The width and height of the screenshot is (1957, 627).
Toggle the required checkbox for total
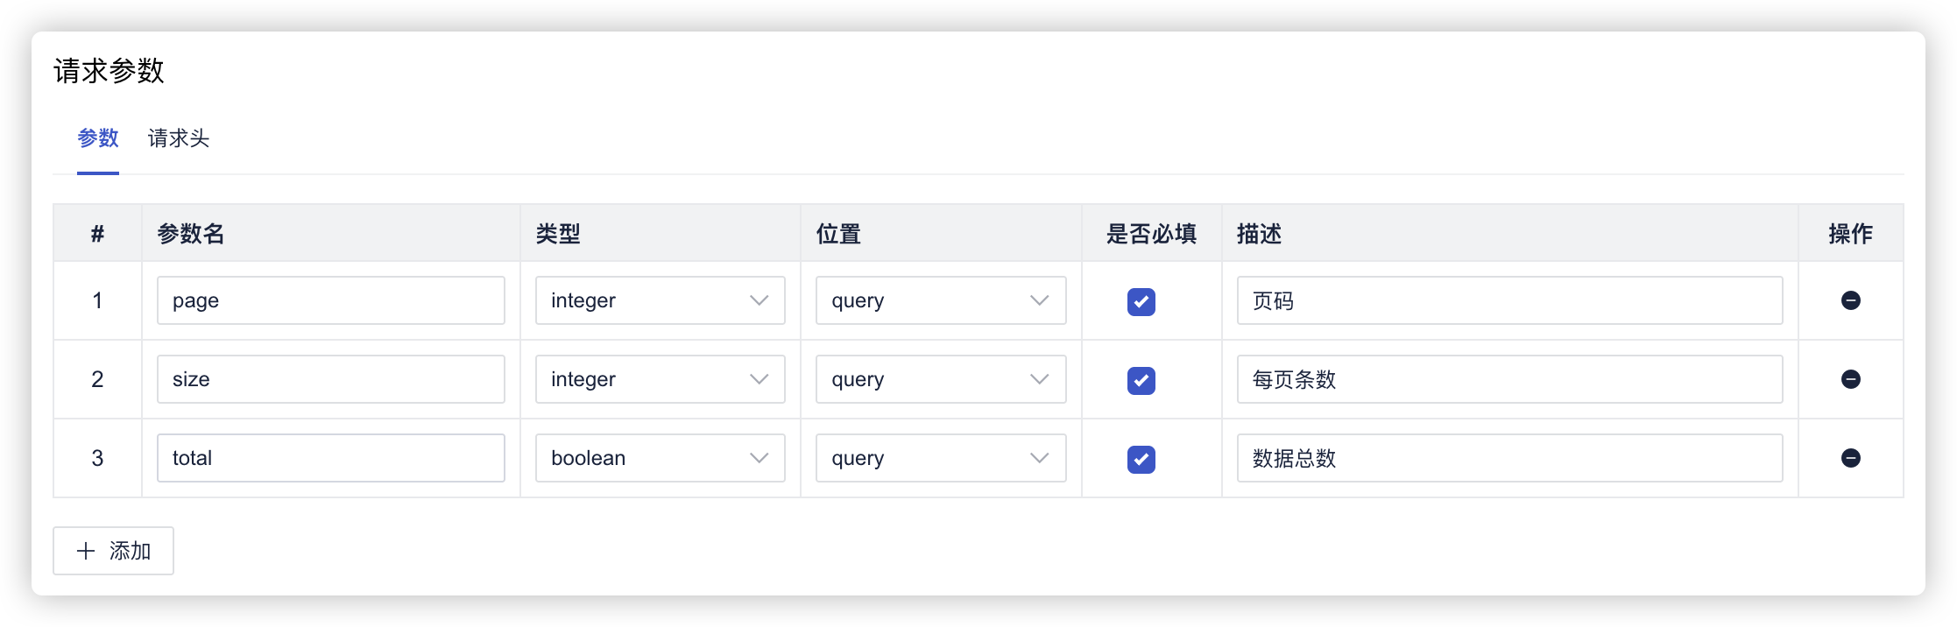tap(1141, 459)
